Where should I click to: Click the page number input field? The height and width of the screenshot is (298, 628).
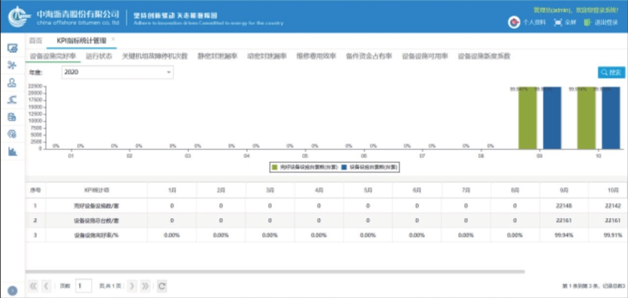pos(83,286)
